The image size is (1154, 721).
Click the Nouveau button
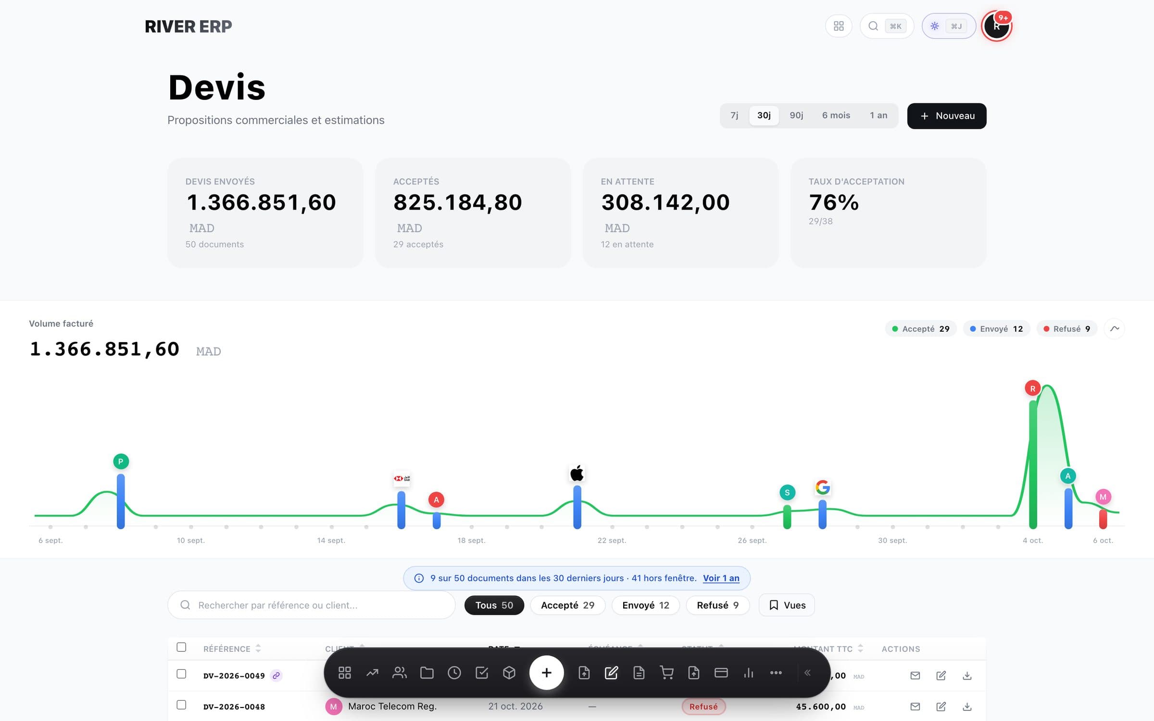(x=946, y=116)
